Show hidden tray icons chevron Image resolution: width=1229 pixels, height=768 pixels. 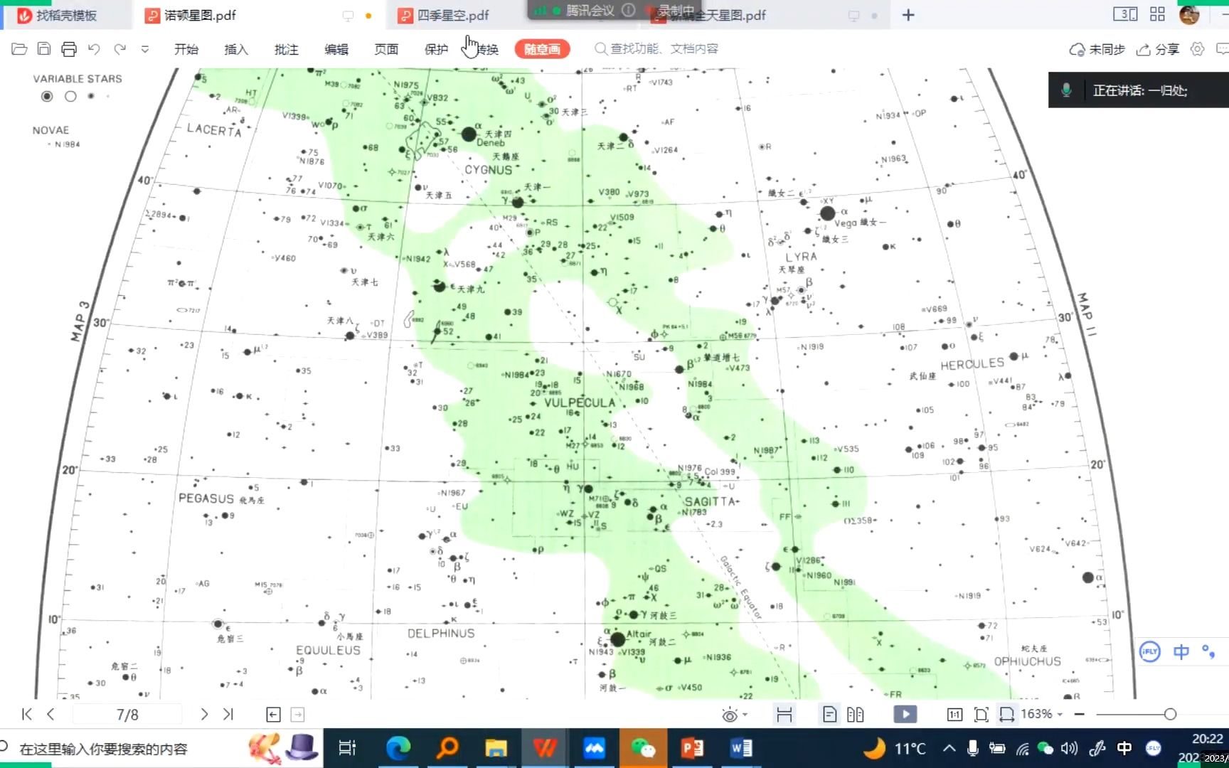pos(949,748)
